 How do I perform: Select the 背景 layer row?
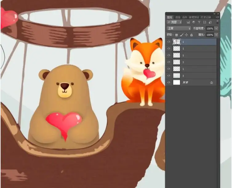point(191,82)
